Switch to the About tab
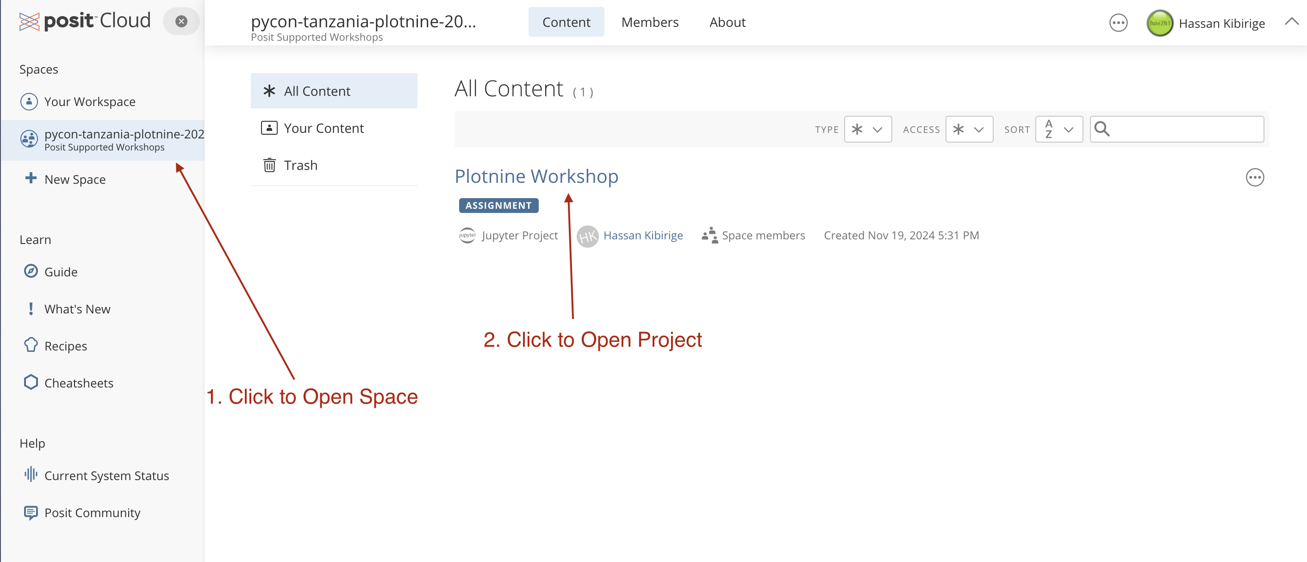The height and width of the screenshot is (562, 1307). [x=727, y=22]
